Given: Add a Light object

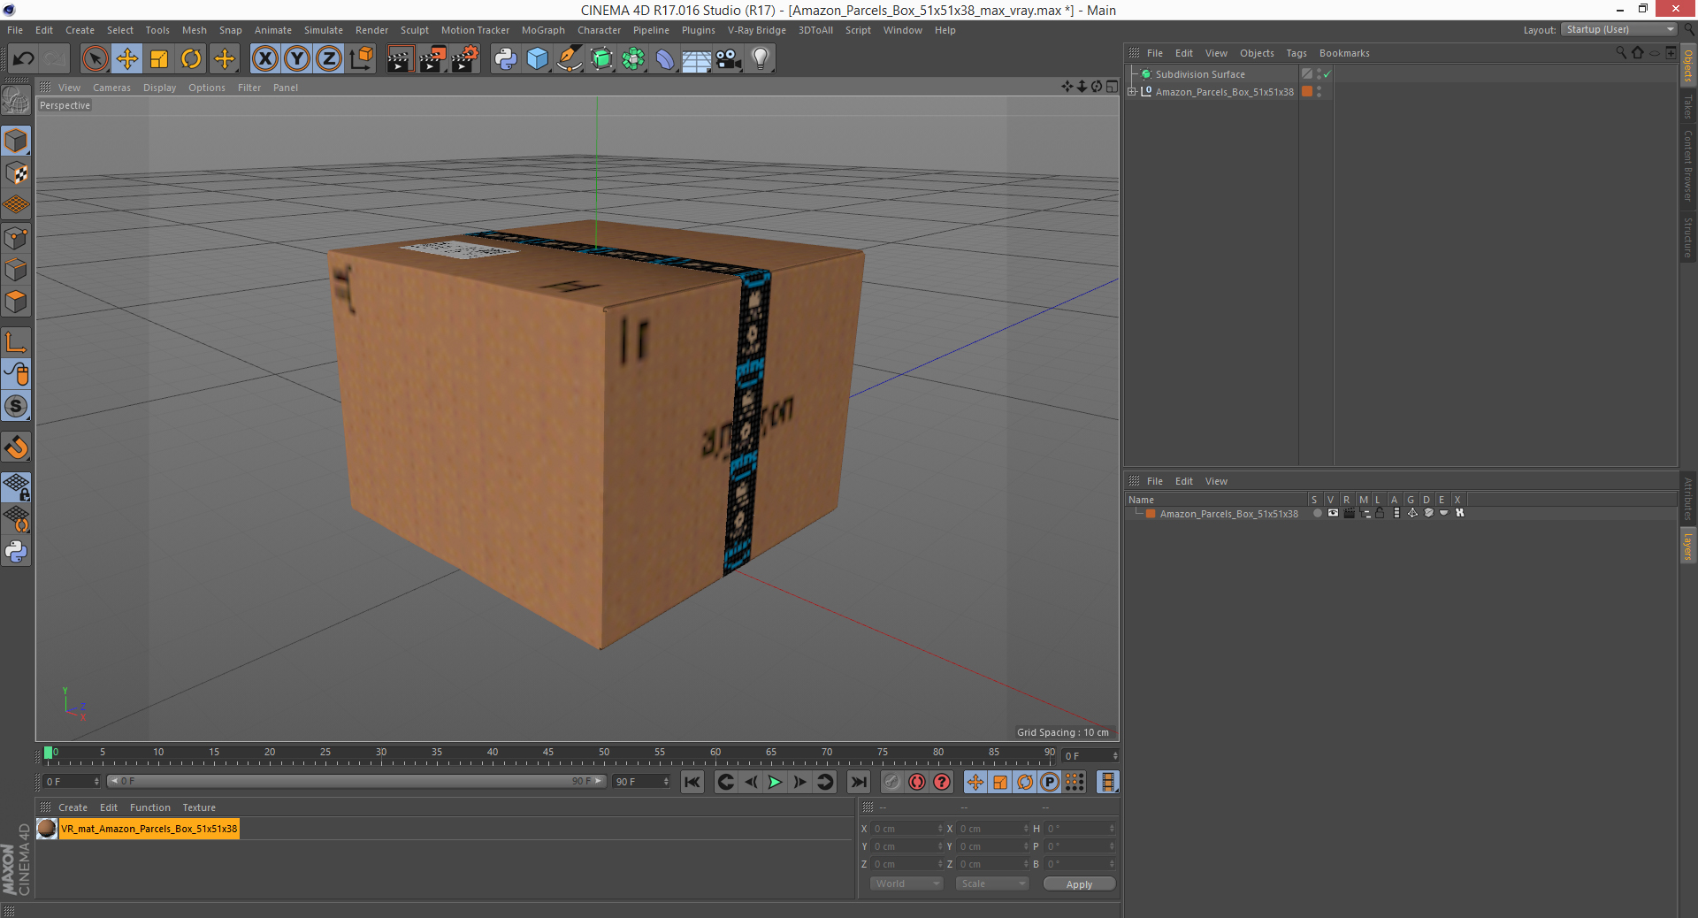Looking at the screenshot, I should click(x=761, y=59).
